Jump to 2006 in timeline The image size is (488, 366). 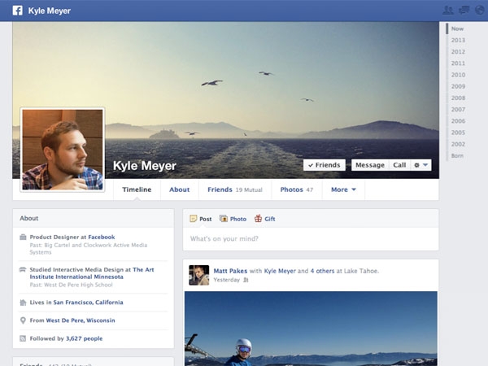click(x=458, y=120)
